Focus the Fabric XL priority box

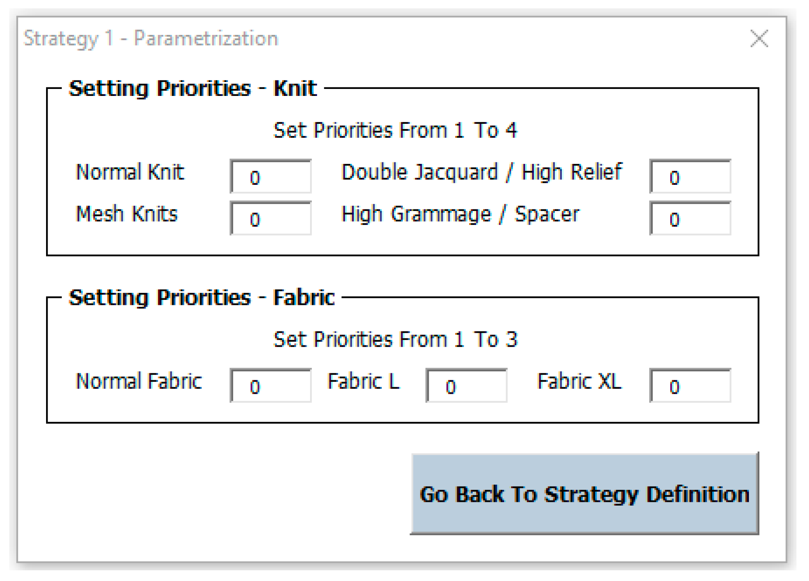(x=690, y=386)
